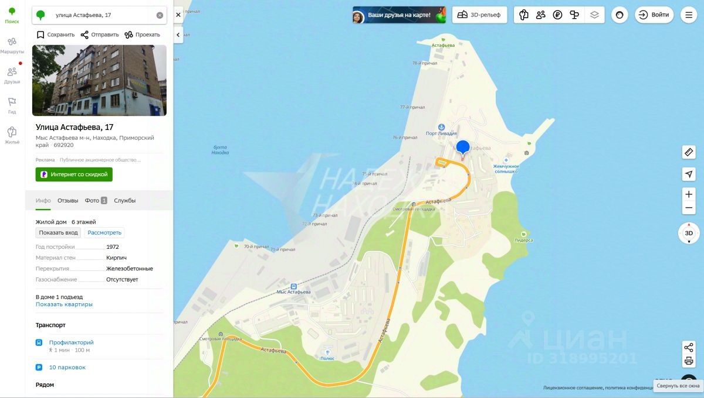Image resolution: width=704 pixels, height=398 pixels.
Task: Open the 10 парковок link
Action: pos(67,368)
